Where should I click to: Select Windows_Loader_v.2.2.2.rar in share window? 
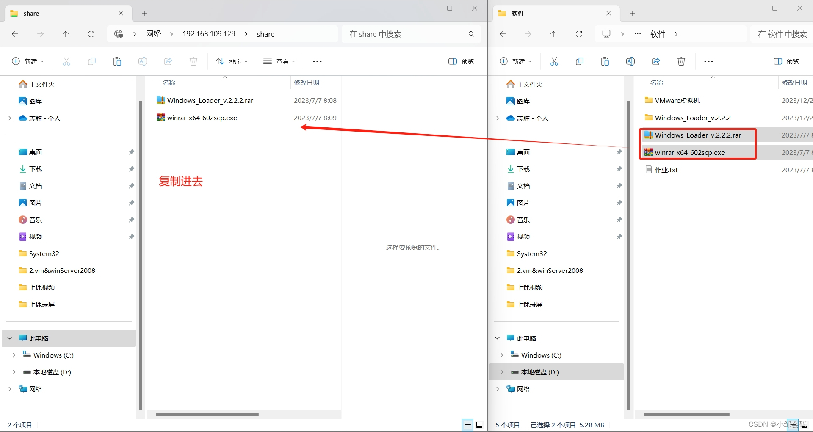[210, 100]
